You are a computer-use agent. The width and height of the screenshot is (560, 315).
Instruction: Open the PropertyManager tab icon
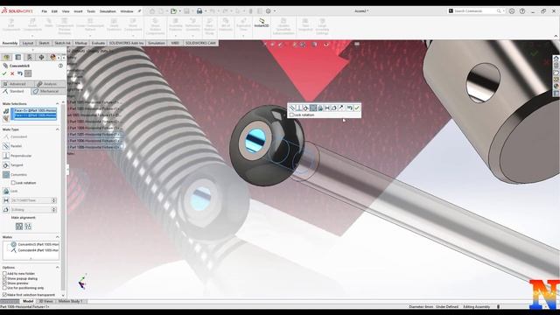(x=18, y=57)
